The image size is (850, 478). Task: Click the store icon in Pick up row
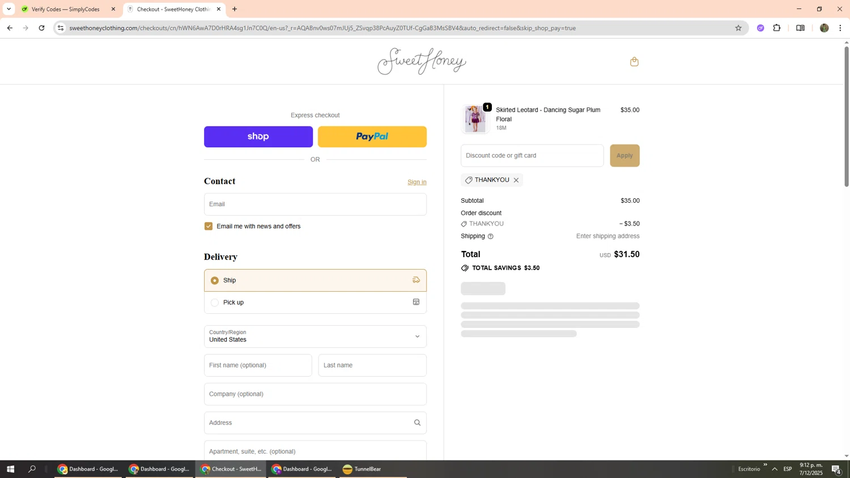[416, 302]
